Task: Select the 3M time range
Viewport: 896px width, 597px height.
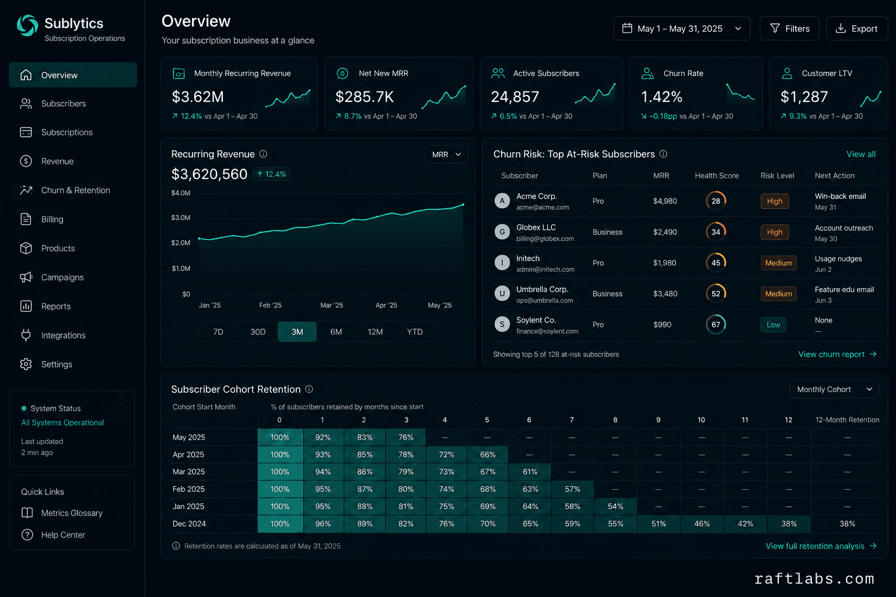Action: click(297, 332)
